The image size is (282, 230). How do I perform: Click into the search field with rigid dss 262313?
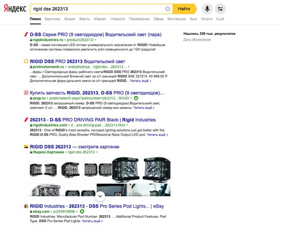pyautogui.click(x=97, y=9)
